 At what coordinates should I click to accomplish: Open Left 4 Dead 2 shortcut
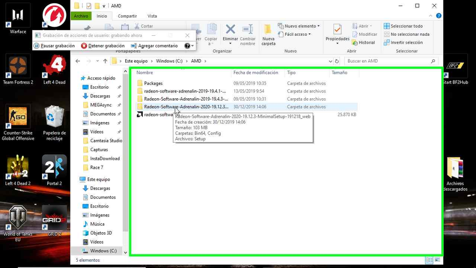[x=18, y=170]
